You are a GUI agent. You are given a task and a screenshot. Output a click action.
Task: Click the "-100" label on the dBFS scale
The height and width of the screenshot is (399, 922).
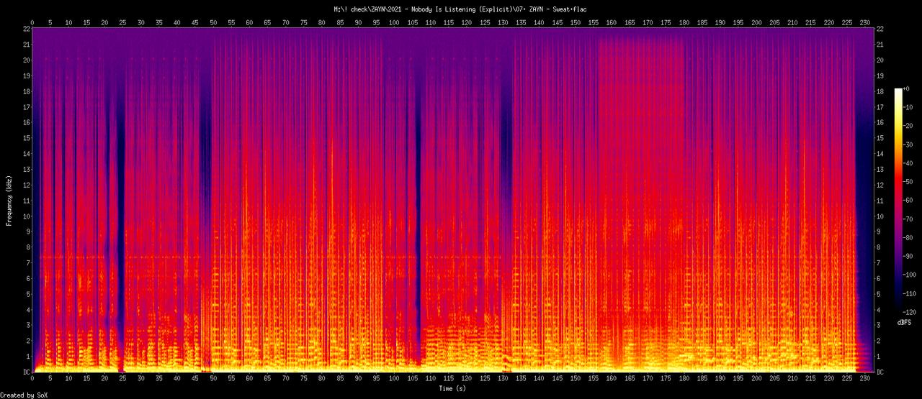[x=910, y=275]
